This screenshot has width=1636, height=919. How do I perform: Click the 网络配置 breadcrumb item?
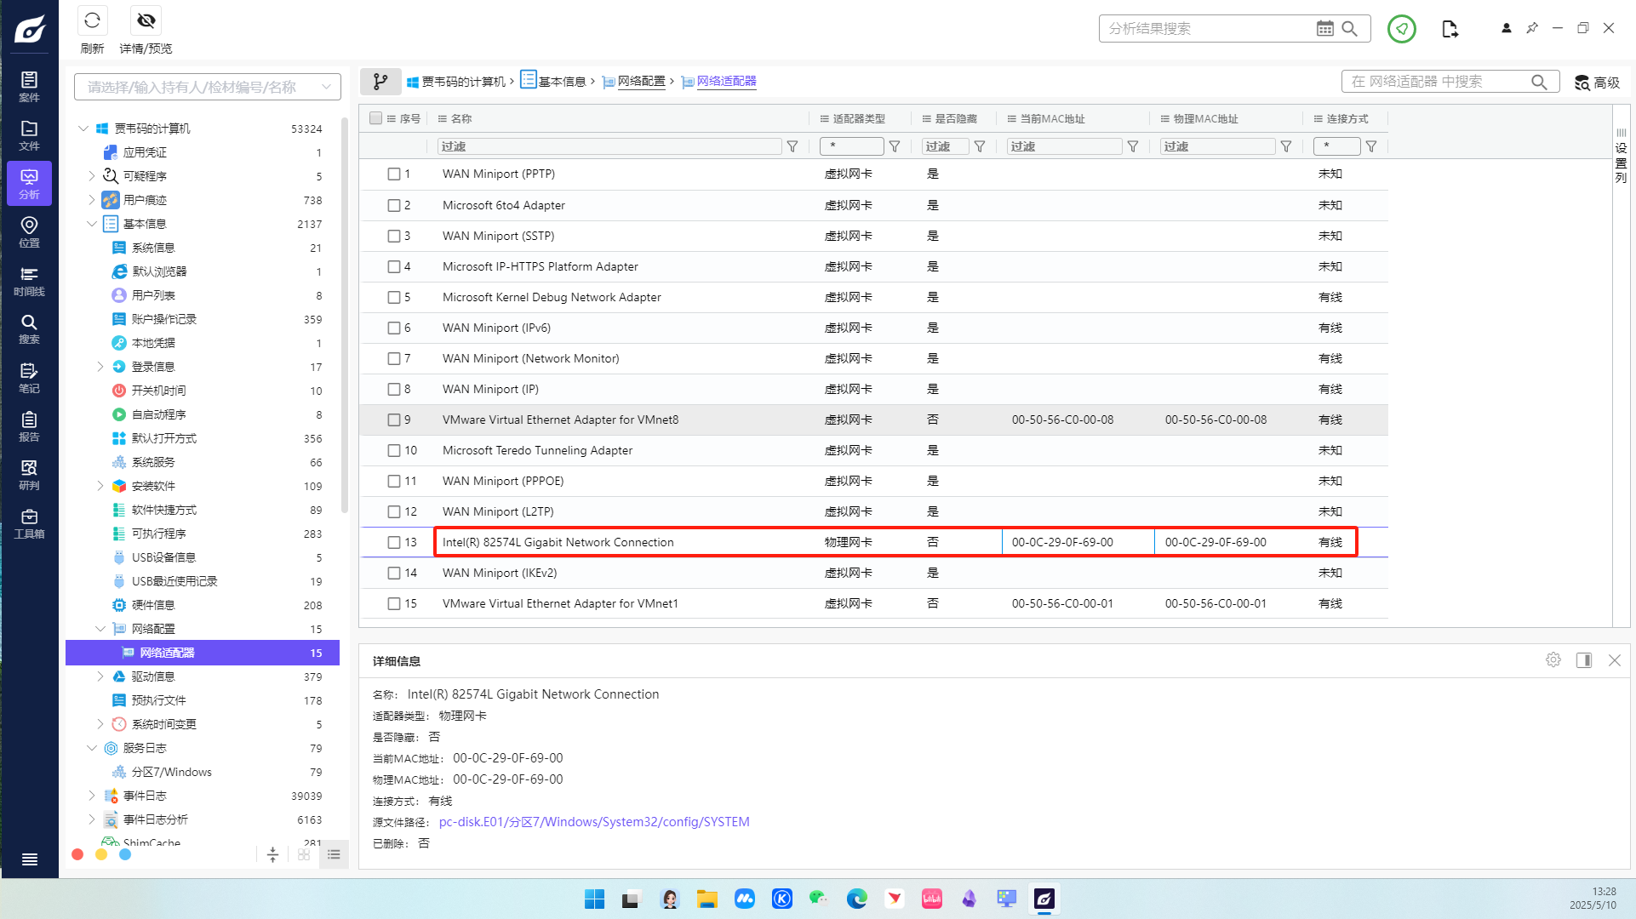pyautogui.click(x=641, y=82)
